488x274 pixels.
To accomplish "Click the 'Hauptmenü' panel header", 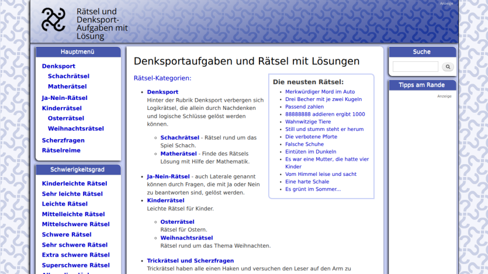I will point(78,51).
